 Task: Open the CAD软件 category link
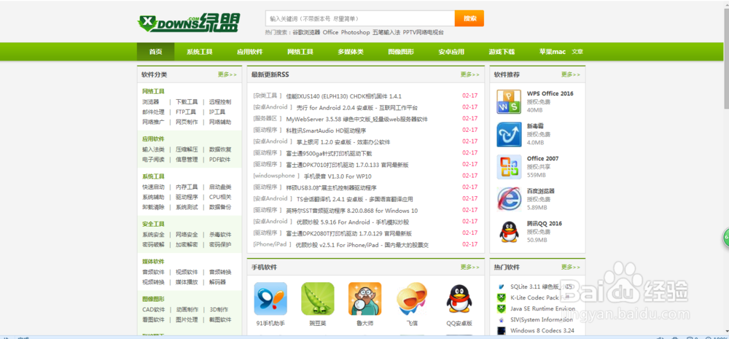[x=153, y=310]
